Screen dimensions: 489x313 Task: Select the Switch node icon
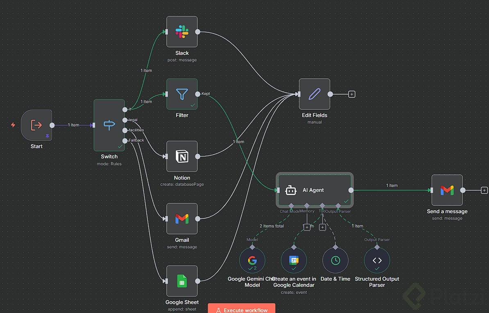[x=109, y=125]
